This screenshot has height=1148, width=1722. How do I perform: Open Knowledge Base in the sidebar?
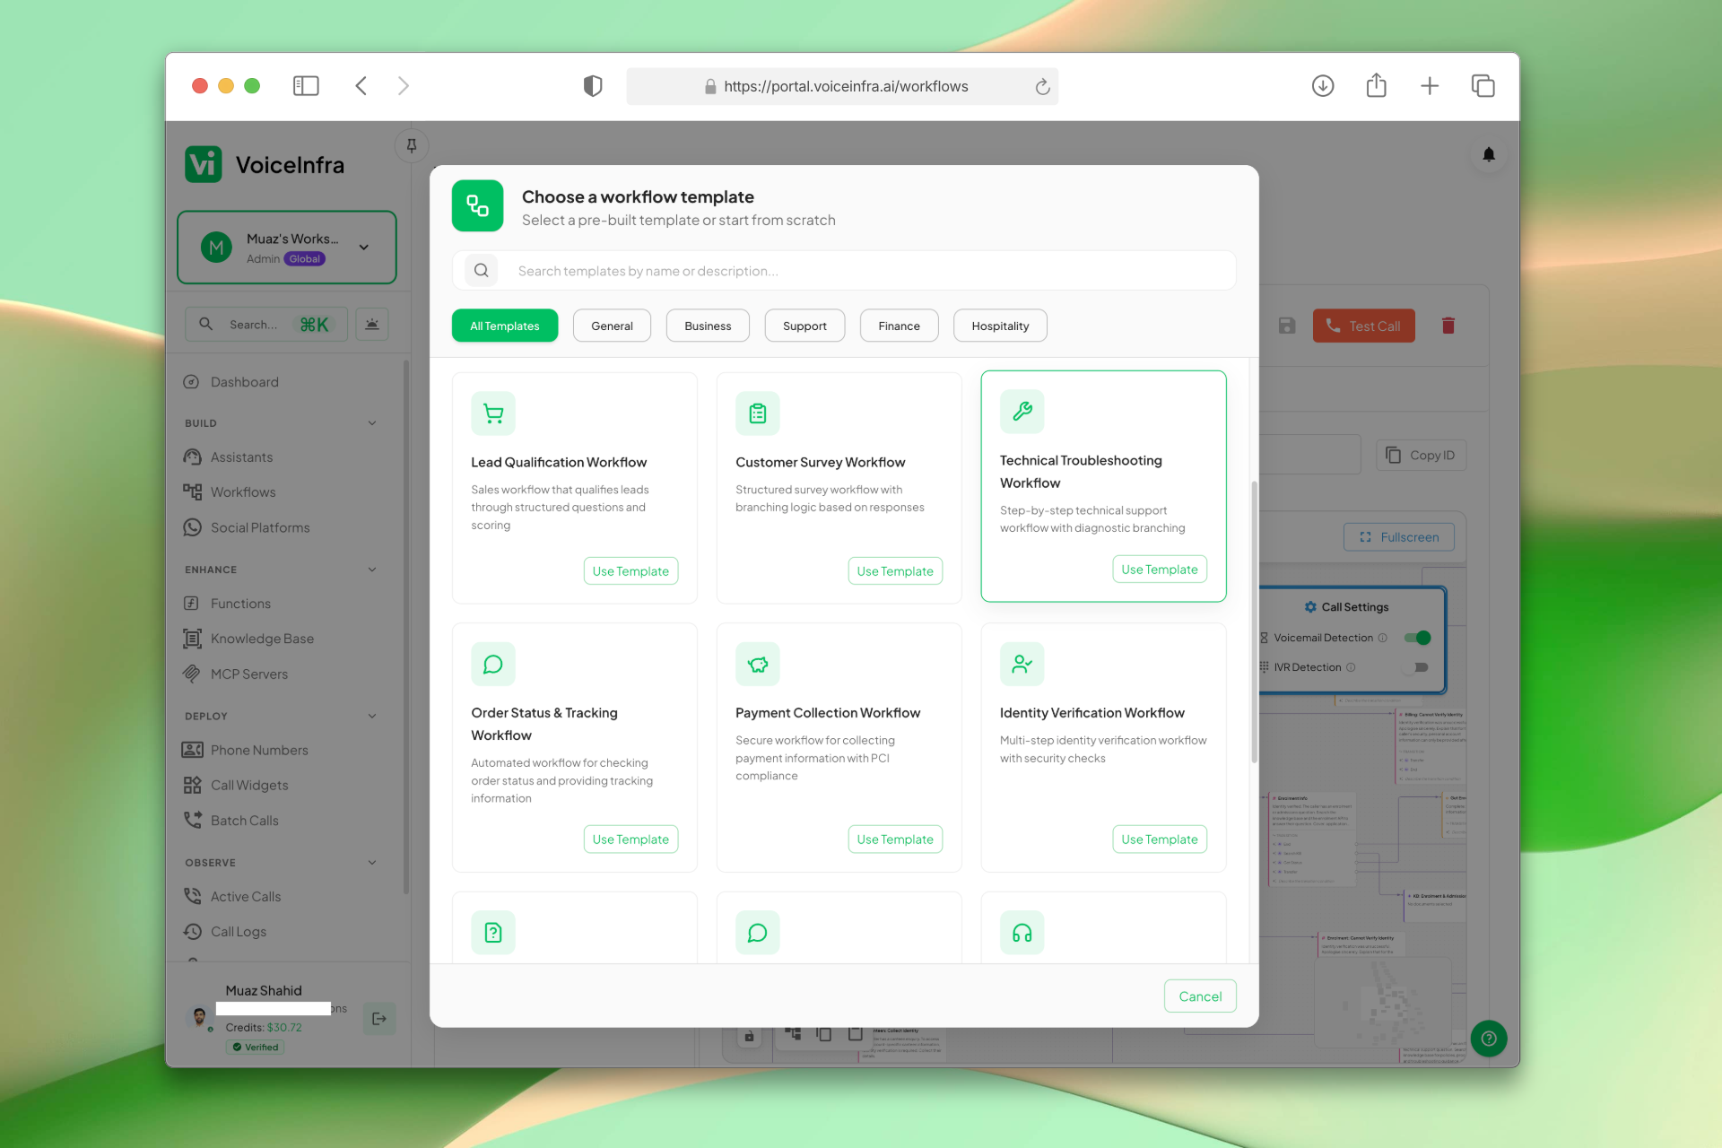coord(262,639)
